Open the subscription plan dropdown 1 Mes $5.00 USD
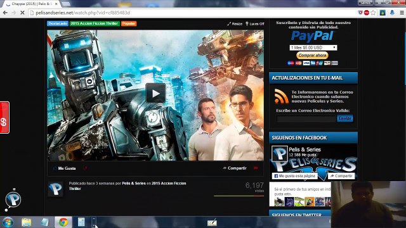406x228 pixels. coord(313,47)
